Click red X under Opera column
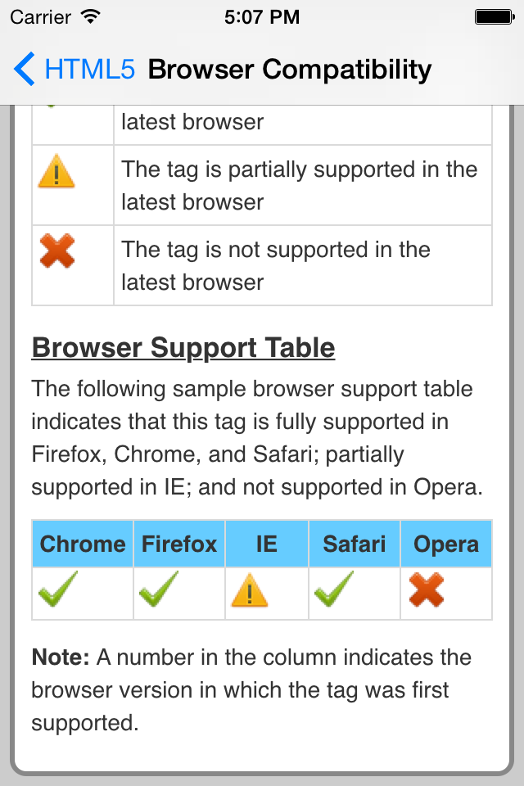The height and width of the screenshot is (786, 524). point(427,590)
